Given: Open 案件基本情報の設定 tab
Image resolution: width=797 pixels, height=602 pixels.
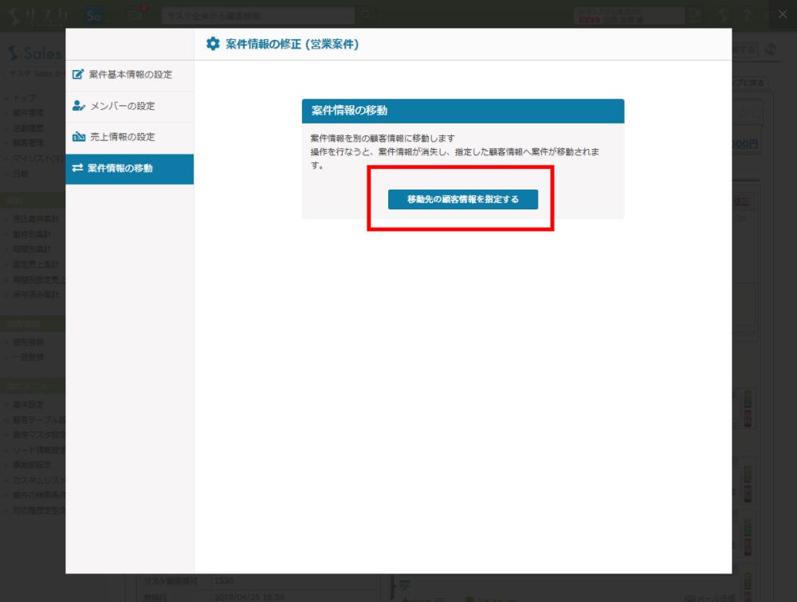Looking at the screenshot, I should click(130, 75).
